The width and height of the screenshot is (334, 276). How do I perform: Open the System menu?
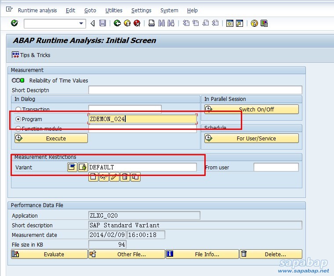coord(169,11)
